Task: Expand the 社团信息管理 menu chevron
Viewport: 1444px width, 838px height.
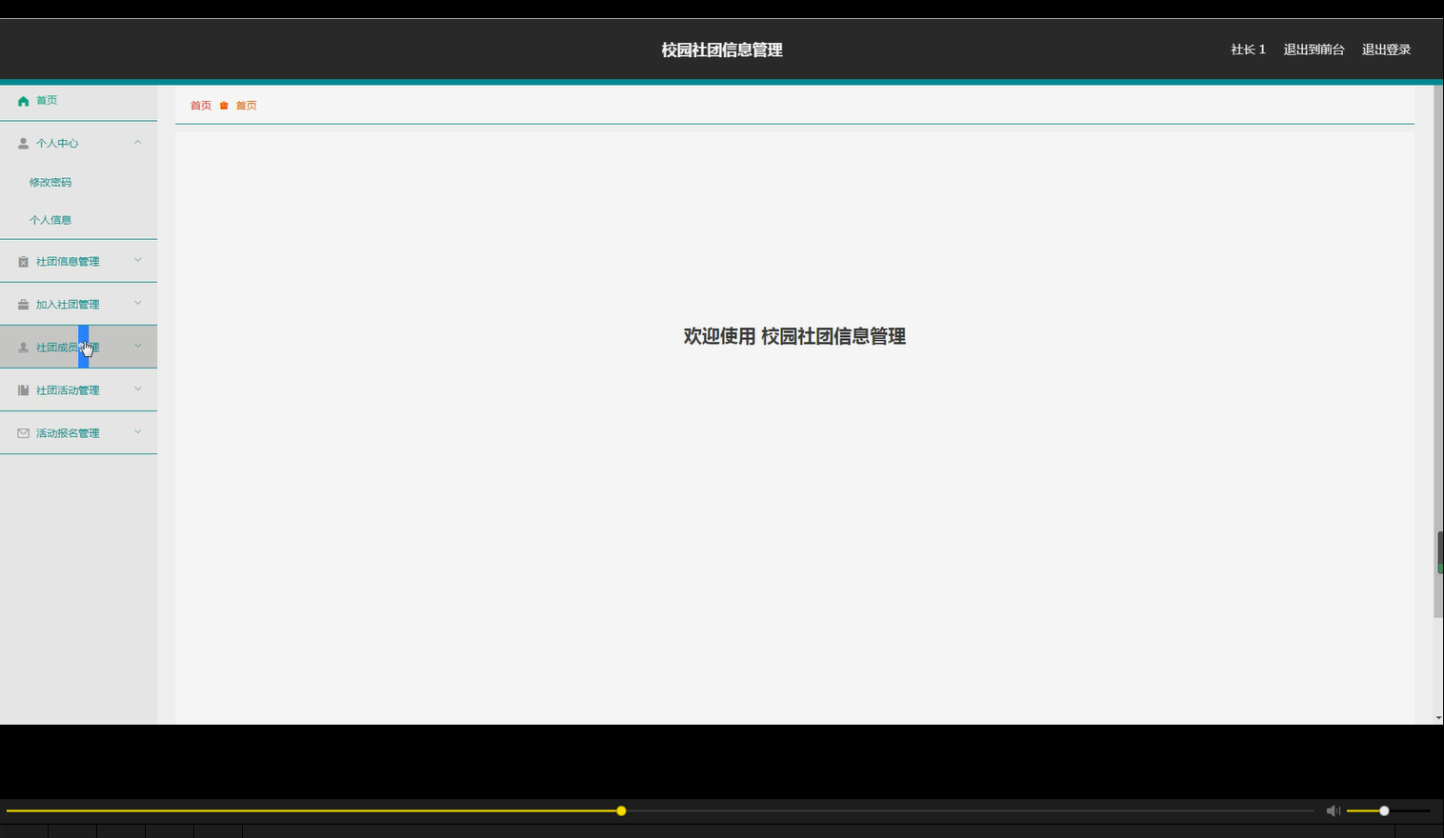Action: click(x=137, y=261)
